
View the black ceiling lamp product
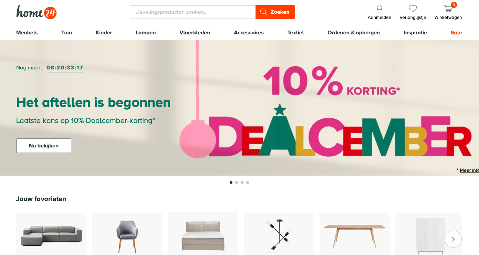tap(279, 234)
